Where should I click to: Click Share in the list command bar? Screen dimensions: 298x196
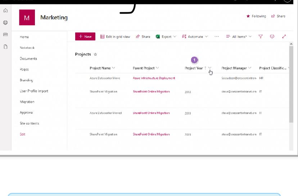(x=143, y=36)
